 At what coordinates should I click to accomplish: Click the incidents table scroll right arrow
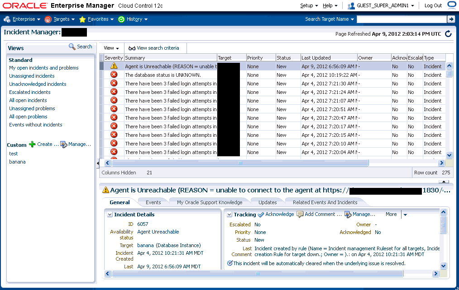441,163
